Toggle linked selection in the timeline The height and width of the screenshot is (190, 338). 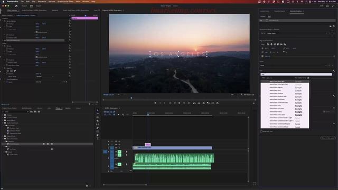(114, 115)
